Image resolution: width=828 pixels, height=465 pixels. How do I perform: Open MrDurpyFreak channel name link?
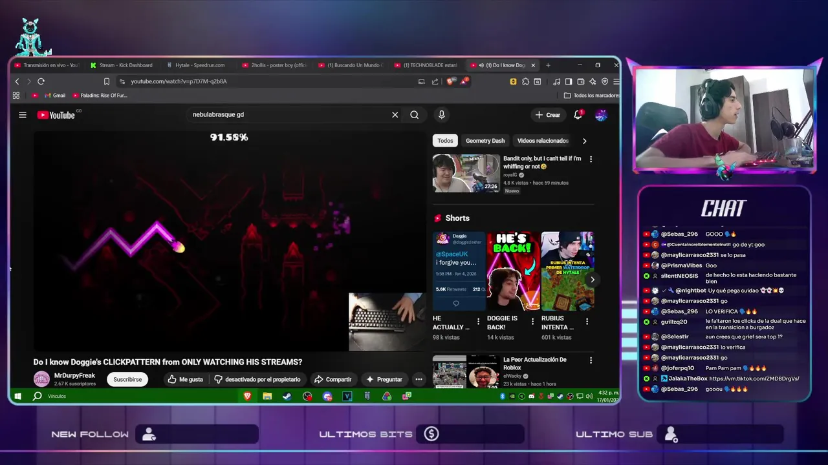pyautogui.click(x=74, y=375)
